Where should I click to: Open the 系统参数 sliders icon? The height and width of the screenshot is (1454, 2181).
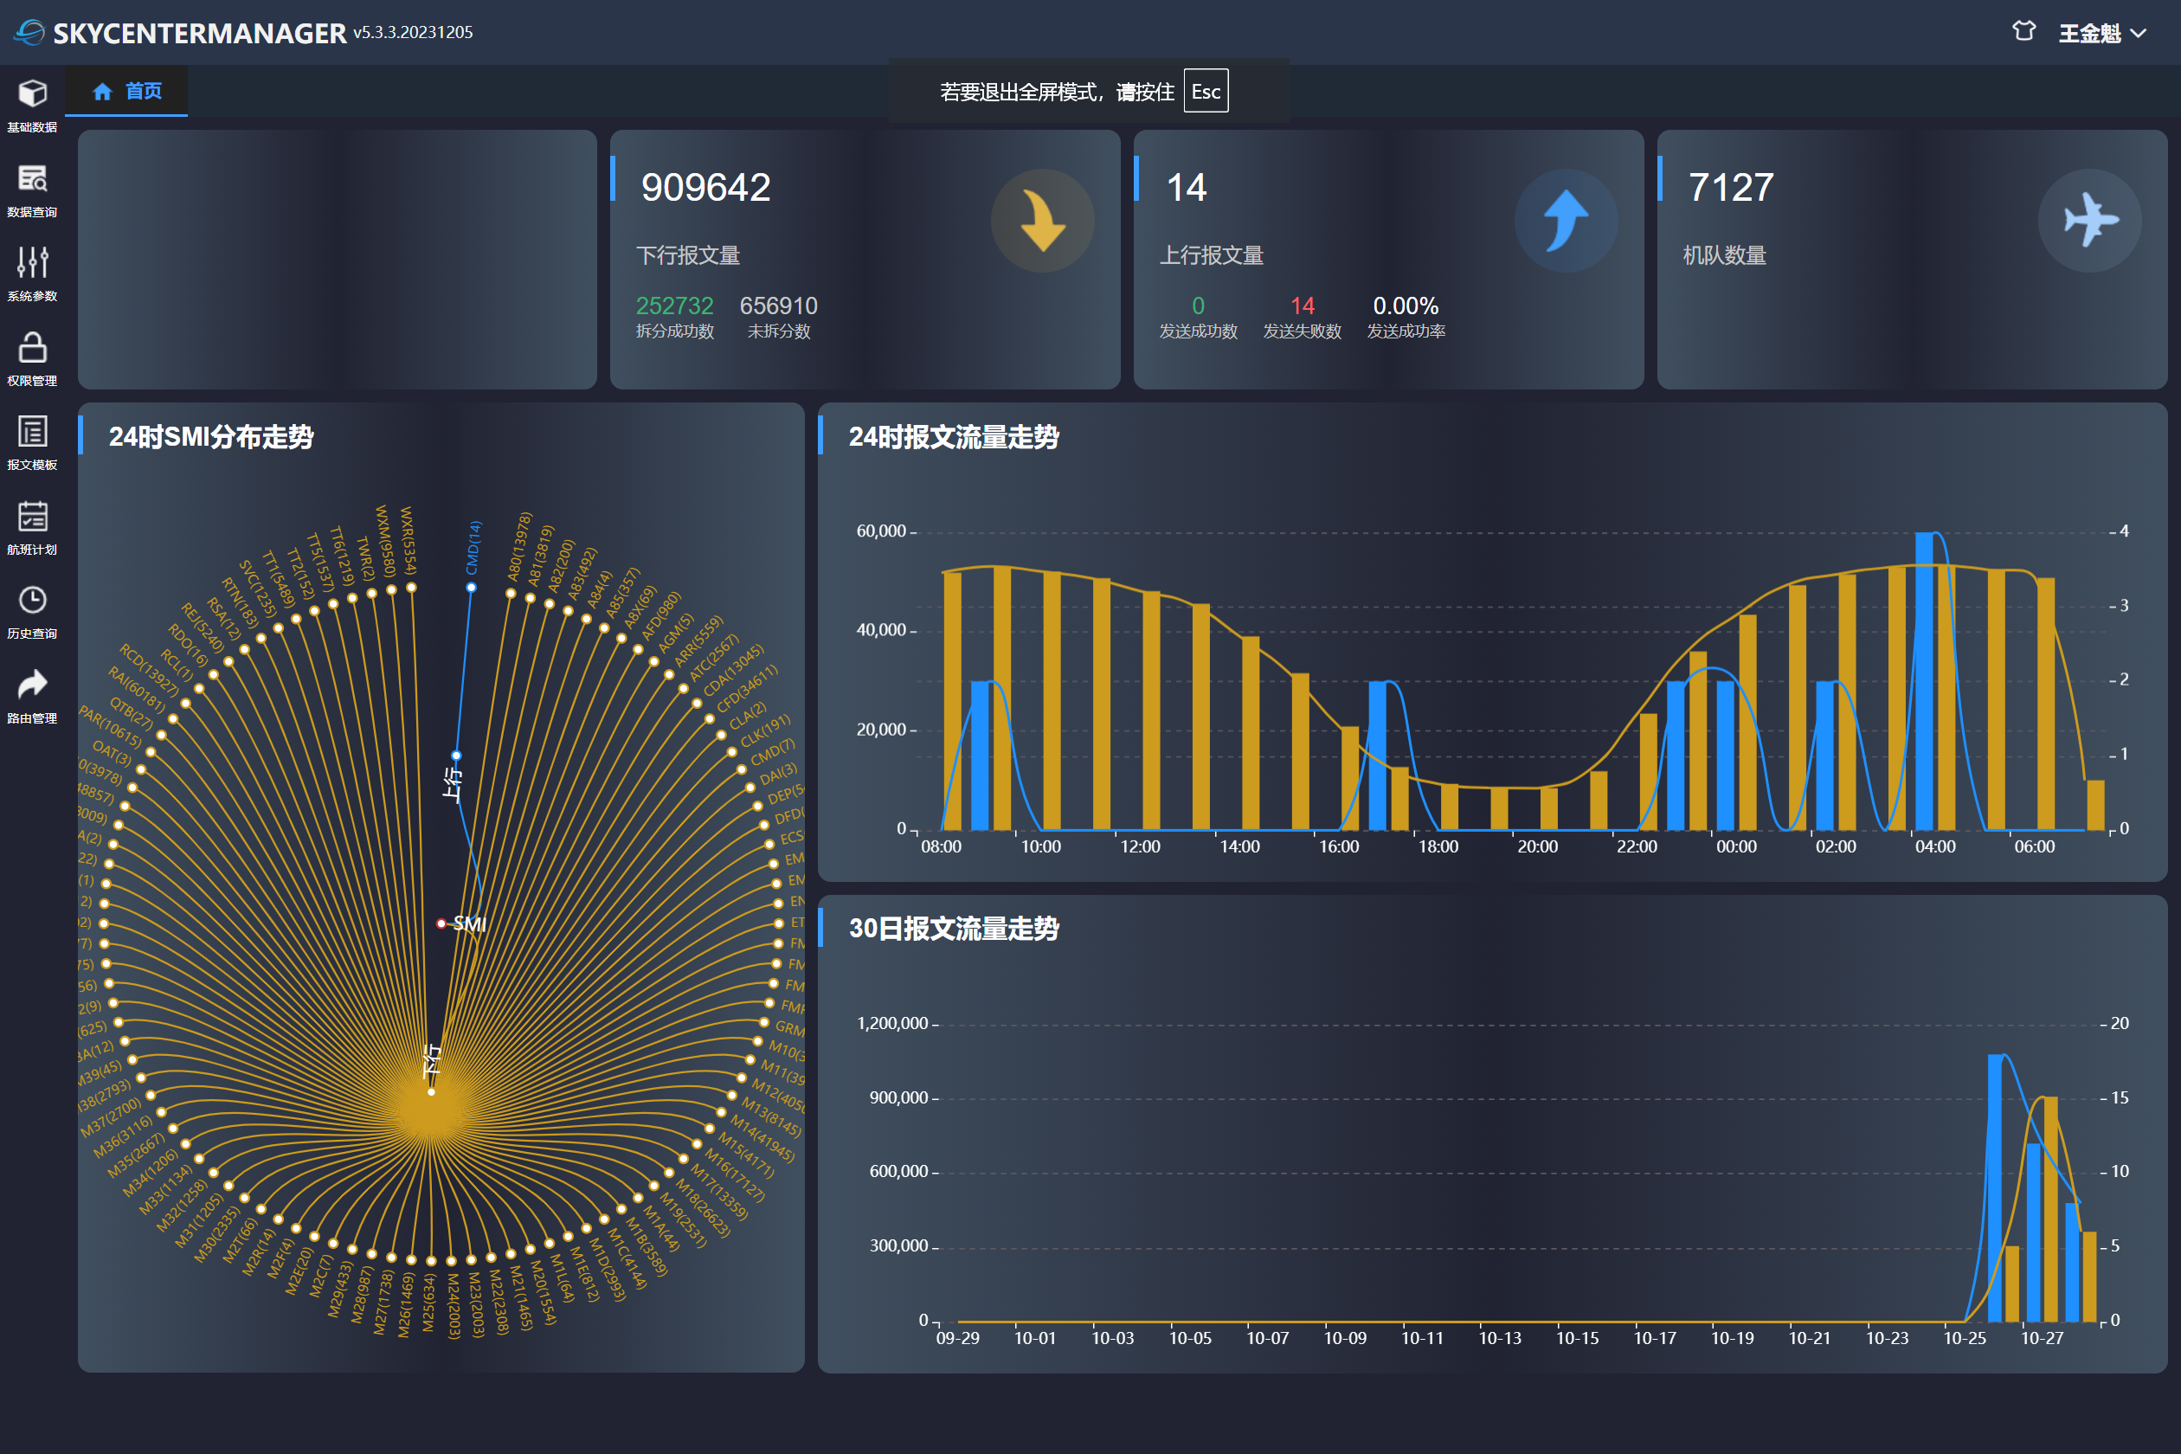coord(33,262)
